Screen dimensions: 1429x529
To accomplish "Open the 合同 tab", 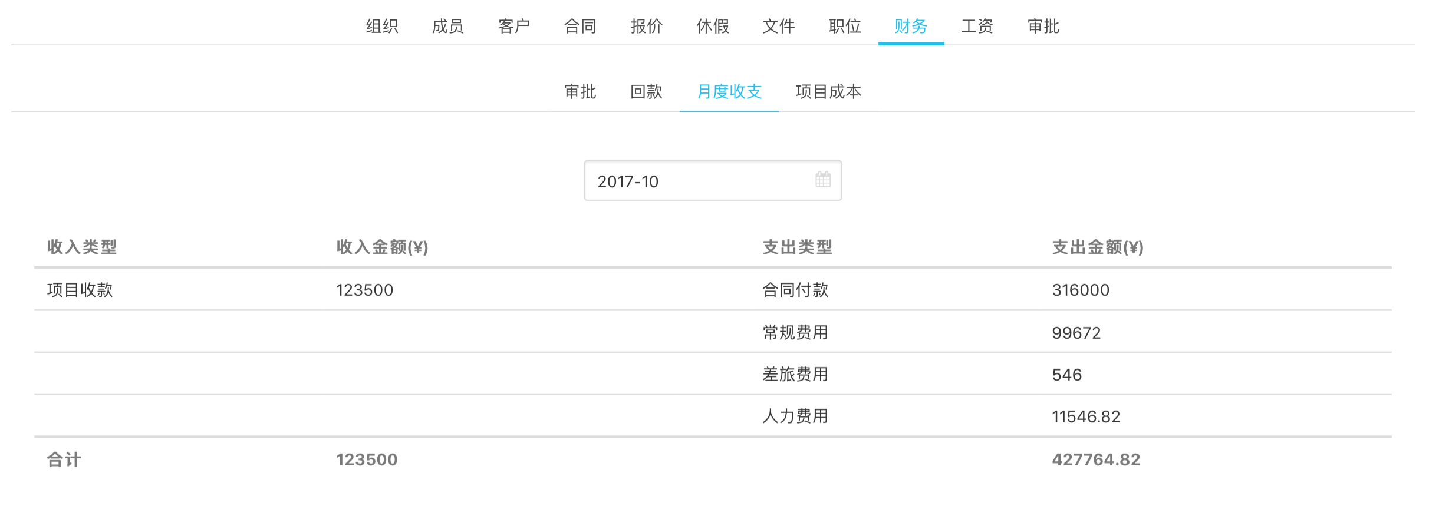I will click(x=580, y=27).
